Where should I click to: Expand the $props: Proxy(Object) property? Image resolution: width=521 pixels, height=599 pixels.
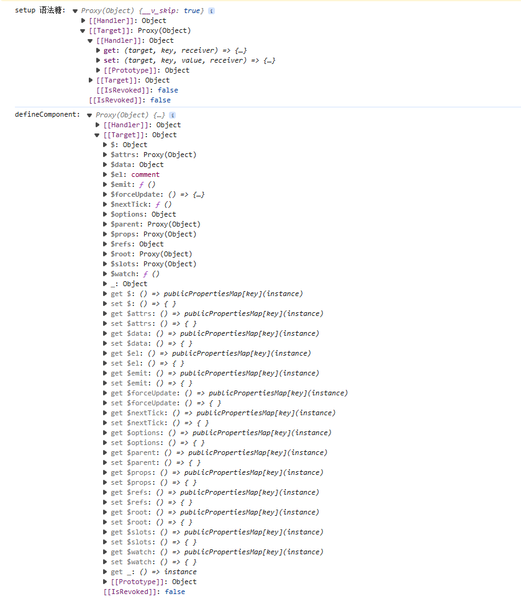pyautogui.click(x=105, y=235)
